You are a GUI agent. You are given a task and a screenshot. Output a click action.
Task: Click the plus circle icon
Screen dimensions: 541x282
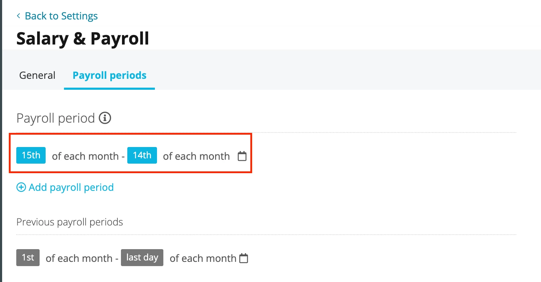point(21,187)
